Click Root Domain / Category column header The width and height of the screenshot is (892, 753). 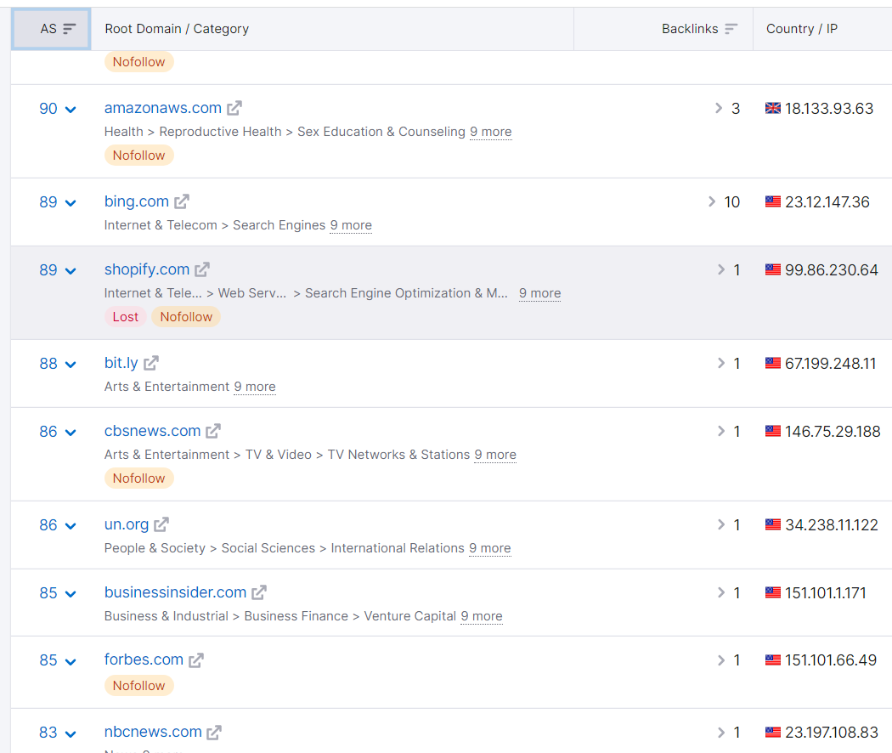(x=177, y=29)
